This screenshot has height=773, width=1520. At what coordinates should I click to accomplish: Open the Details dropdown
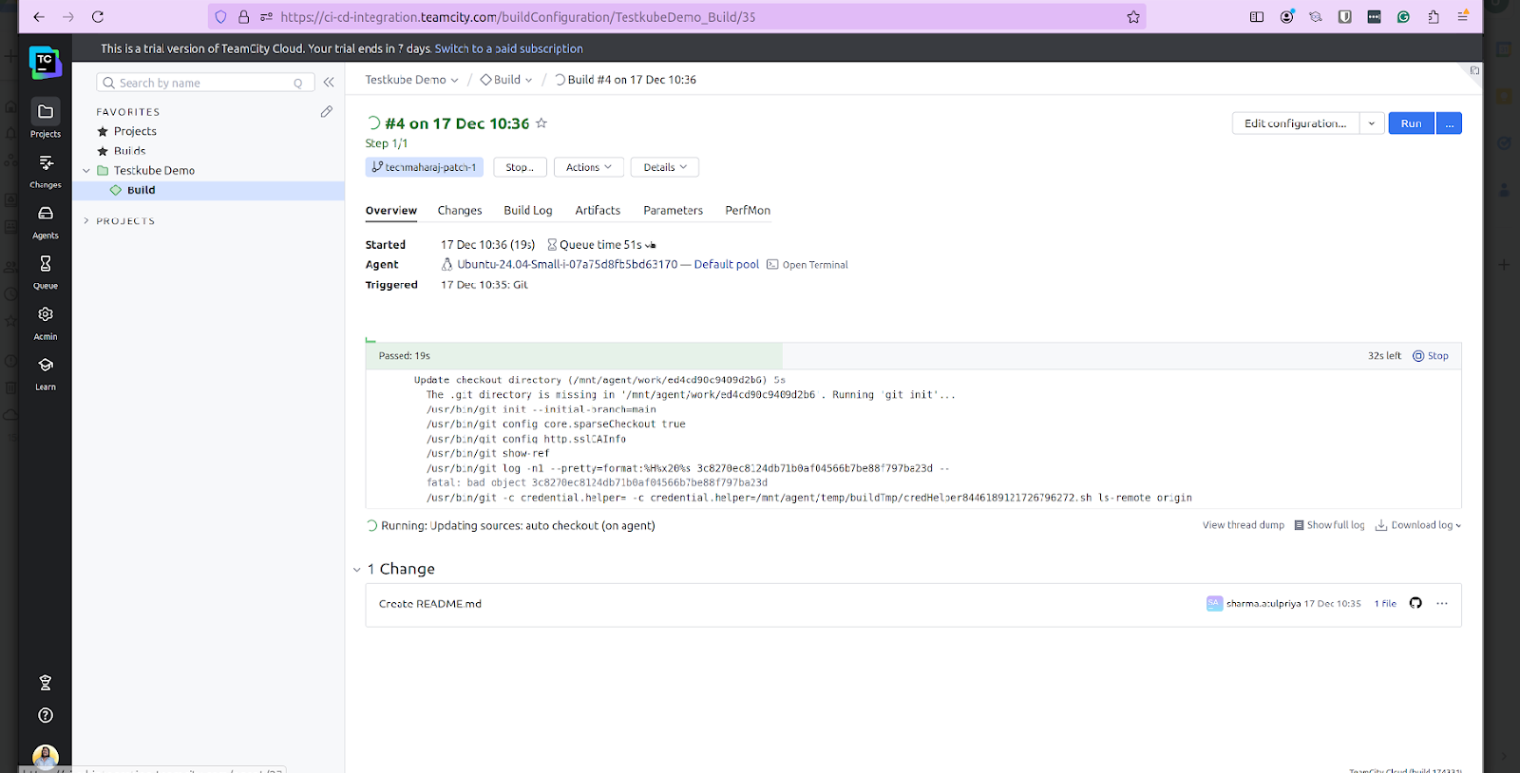(665, 167)
